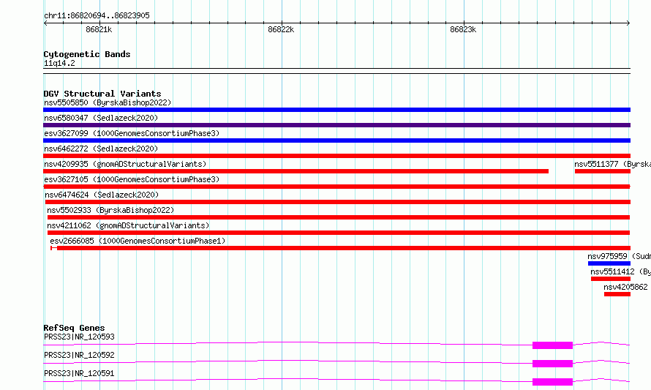Open the DGV Structural Variants track heading
Image resolution: width=651 pixels, height=390 pixels.
[x=102, y=94]
